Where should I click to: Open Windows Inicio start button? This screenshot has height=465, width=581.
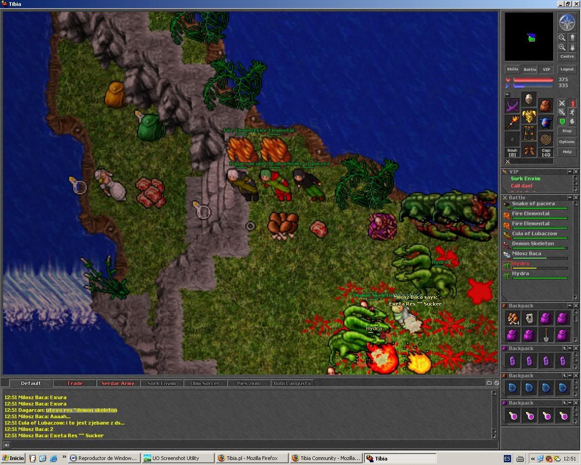pos(13,458)
